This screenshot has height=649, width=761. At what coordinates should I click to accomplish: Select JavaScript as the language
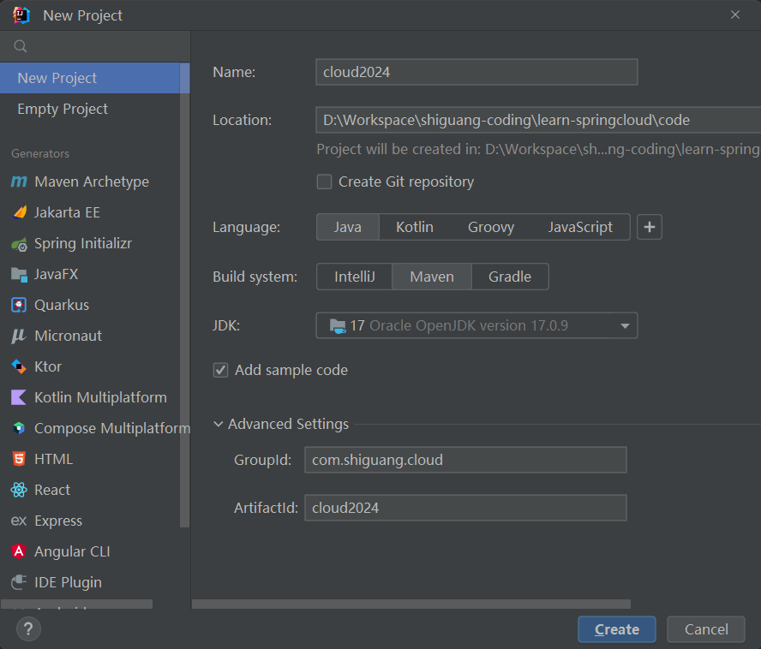click(x=580, y=227)
